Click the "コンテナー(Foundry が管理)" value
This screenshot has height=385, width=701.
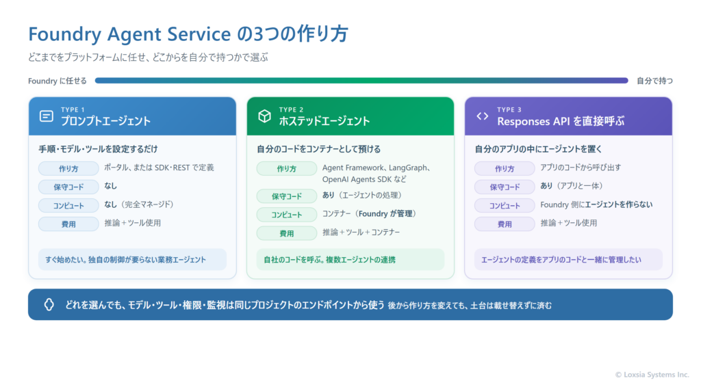pyautogui.click(x=370, y=213)
